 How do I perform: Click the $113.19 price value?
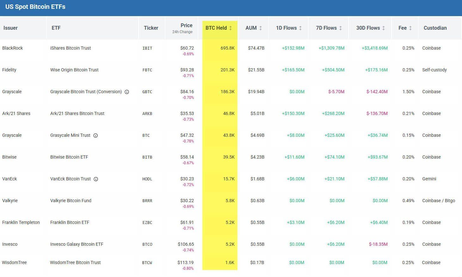pyautogui.click(x=186, y=262)
